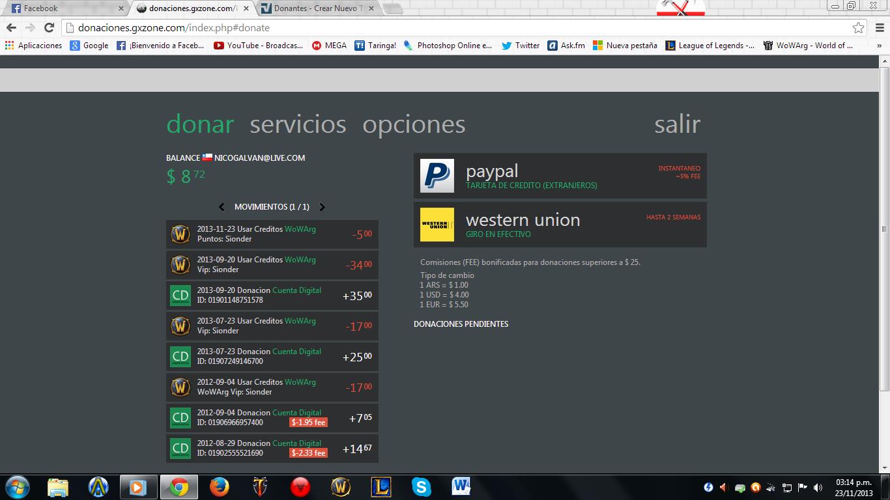Click the $-1.95 fee badge
890x500 pixels.
308,423
